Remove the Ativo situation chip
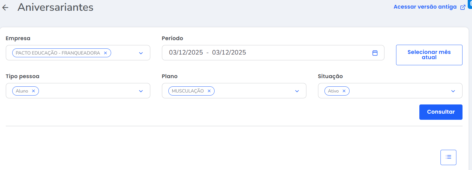Image resolution: width=472 pixels, height=170 pixels. pyautogui.click(x=344, y=91)
